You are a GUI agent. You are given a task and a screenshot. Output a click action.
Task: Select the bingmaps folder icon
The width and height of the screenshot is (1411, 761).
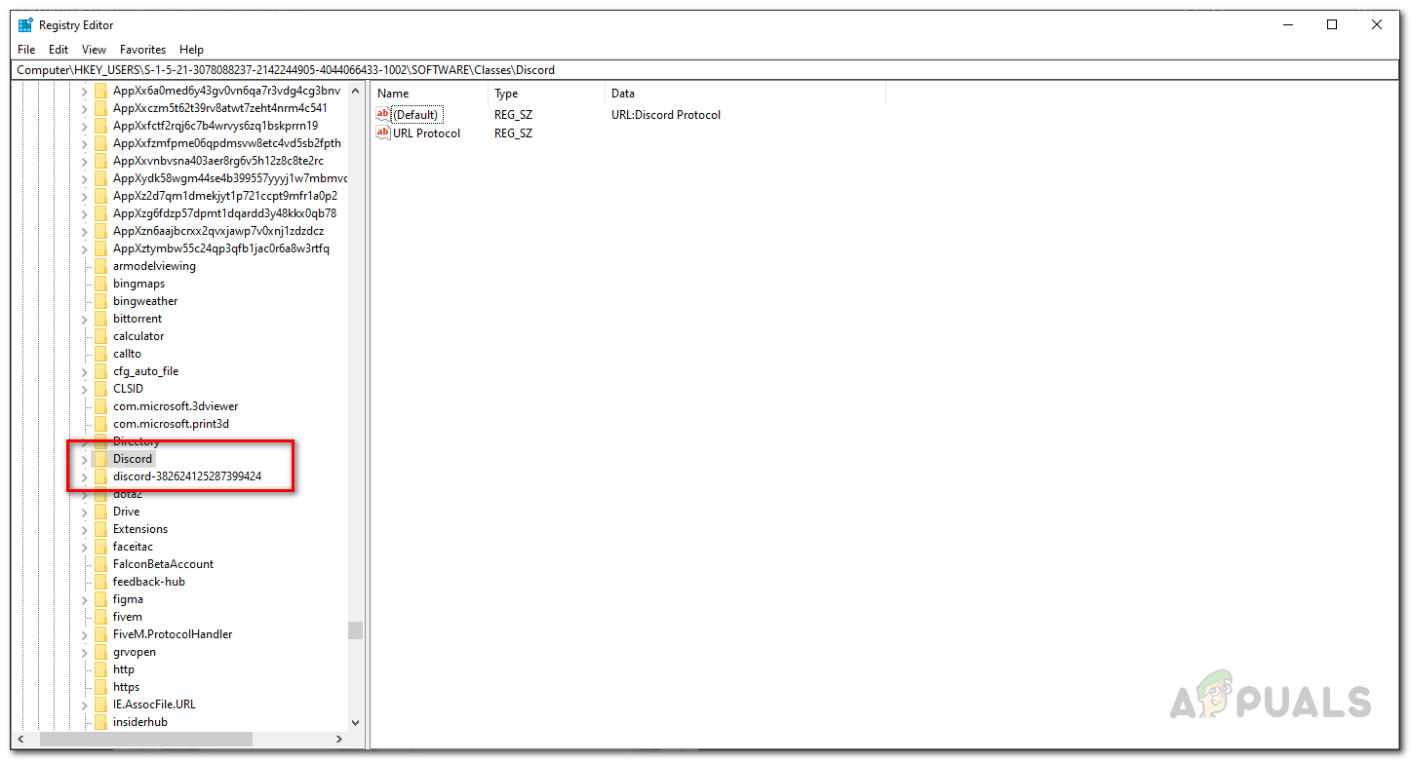point(99,284)
